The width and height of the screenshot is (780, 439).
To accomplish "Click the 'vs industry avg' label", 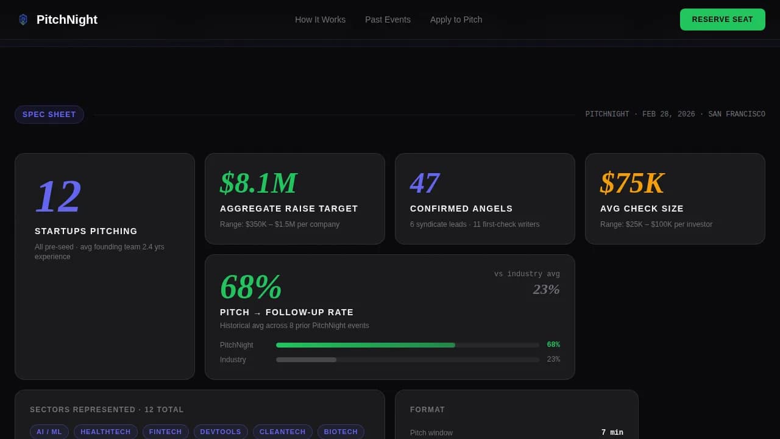I will (x=527, y=274).
